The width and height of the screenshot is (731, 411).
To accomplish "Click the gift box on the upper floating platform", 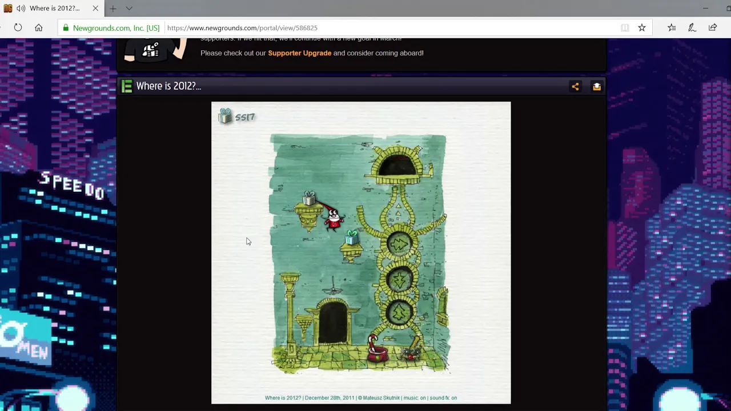I will coord(309,198).
